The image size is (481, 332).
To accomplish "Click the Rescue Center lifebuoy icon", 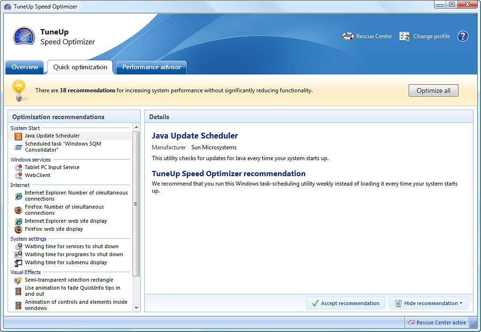I will tap(347, 36).
